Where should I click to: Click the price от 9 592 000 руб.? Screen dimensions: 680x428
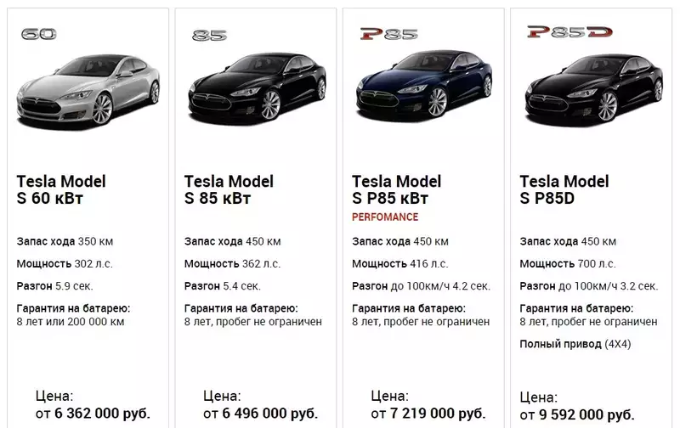(x=577, y=414)
